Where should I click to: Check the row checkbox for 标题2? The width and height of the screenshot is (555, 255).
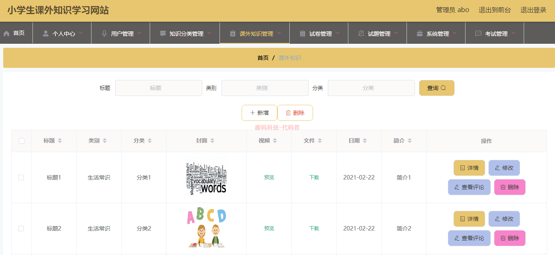(21, 228)
